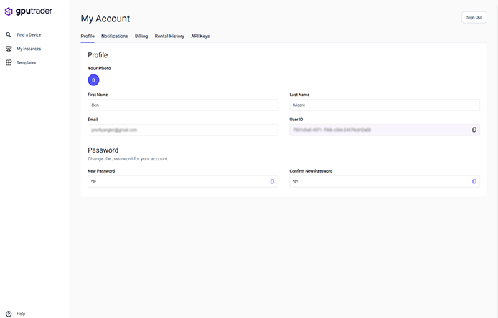Open Help link in sidebar
The height and width of the screenshot is (318, 498).
point(21,314)
